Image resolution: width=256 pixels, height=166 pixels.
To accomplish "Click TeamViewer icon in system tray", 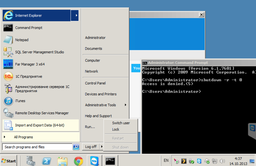I will pyautogui.click(x=199, y=161).
